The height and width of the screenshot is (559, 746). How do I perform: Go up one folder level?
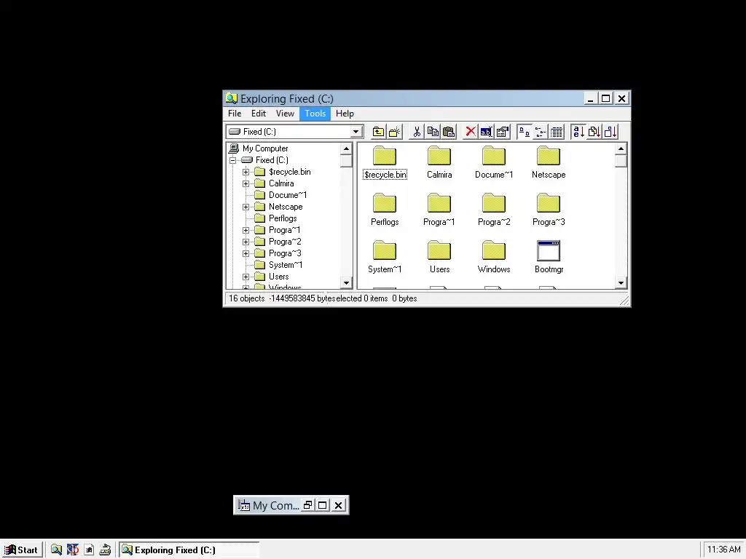click(x=378, y=132)
